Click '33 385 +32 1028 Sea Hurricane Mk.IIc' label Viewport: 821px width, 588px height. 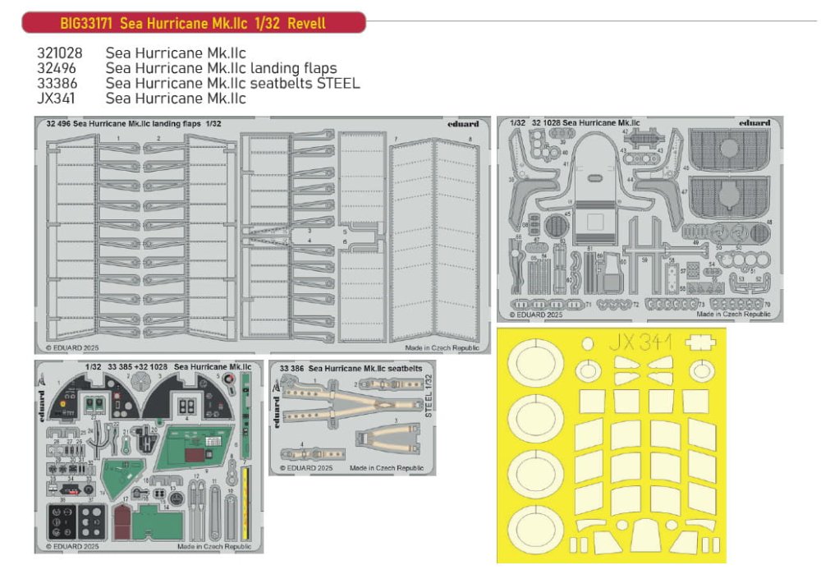[168, 366]
